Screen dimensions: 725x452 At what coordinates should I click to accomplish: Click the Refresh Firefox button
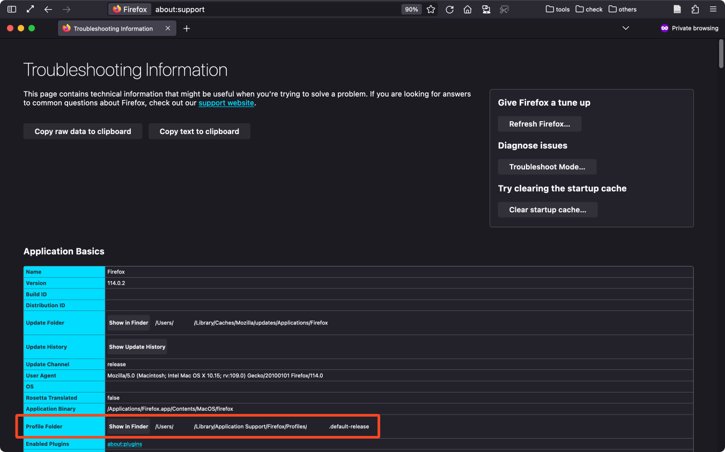pos(539,124)
